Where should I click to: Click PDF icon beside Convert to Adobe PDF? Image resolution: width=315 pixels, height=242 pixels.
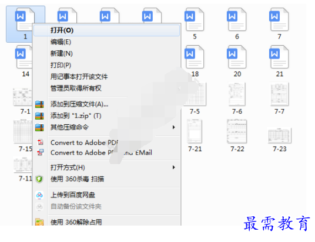[x=41, y=142]
